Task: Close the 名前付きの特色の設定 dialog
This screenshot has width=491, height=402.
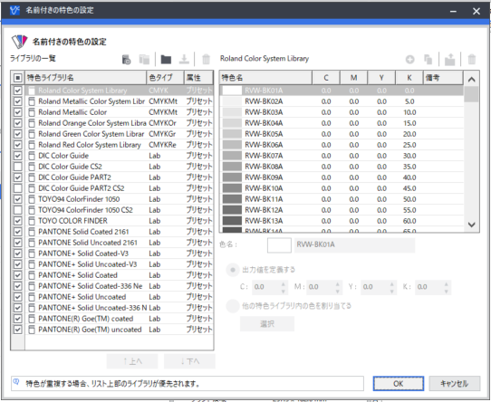Action: click(x=477, y=11)
